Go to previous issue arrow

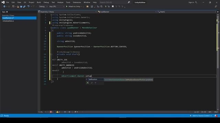(x=65, y=112)
